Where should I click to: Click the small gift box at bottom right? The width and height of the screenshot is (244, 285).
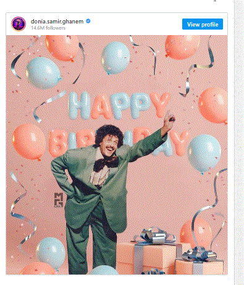(199, 263)
